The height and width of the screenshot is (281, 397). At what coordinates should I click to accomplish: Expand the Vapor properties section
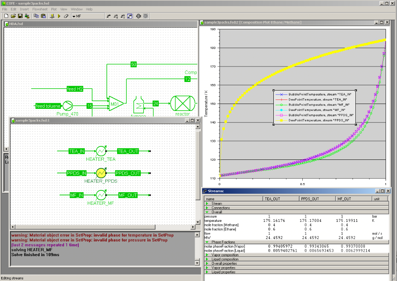207,268
